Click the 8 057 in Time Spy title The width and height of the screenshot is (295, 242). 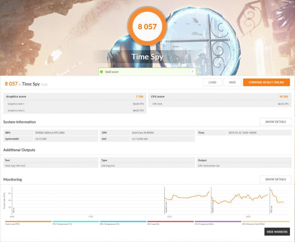pos(11,84)
